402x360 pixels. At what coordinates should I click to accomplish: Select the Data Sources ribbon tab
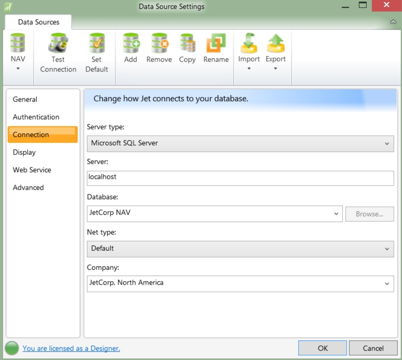pyautogui.click(x=38, y=22)
